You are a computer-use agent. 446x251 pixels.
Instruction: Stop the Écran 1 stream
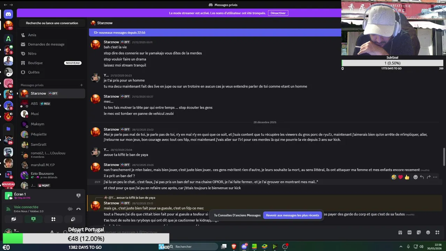(78, 196)
